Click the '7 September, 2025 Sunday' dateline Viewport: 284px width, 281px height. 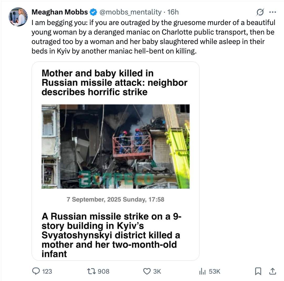[115, 200]
